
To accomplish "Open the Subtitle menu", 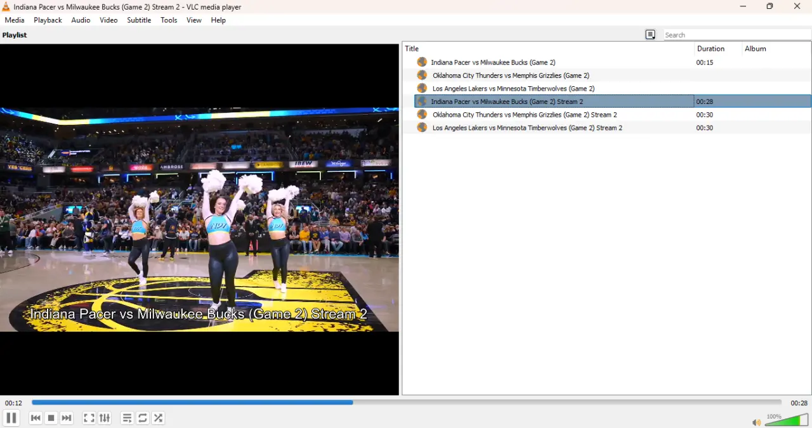I will (x=139, y=20).
